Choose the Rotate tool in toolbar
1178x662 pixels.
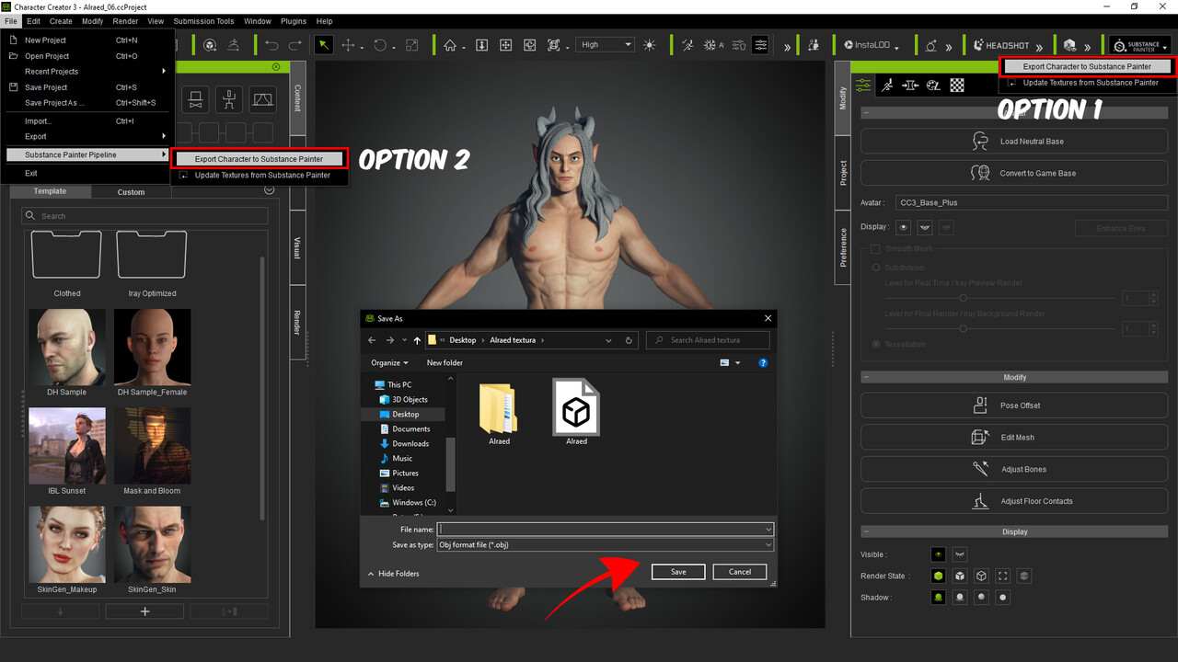click(x=380, y=45)
